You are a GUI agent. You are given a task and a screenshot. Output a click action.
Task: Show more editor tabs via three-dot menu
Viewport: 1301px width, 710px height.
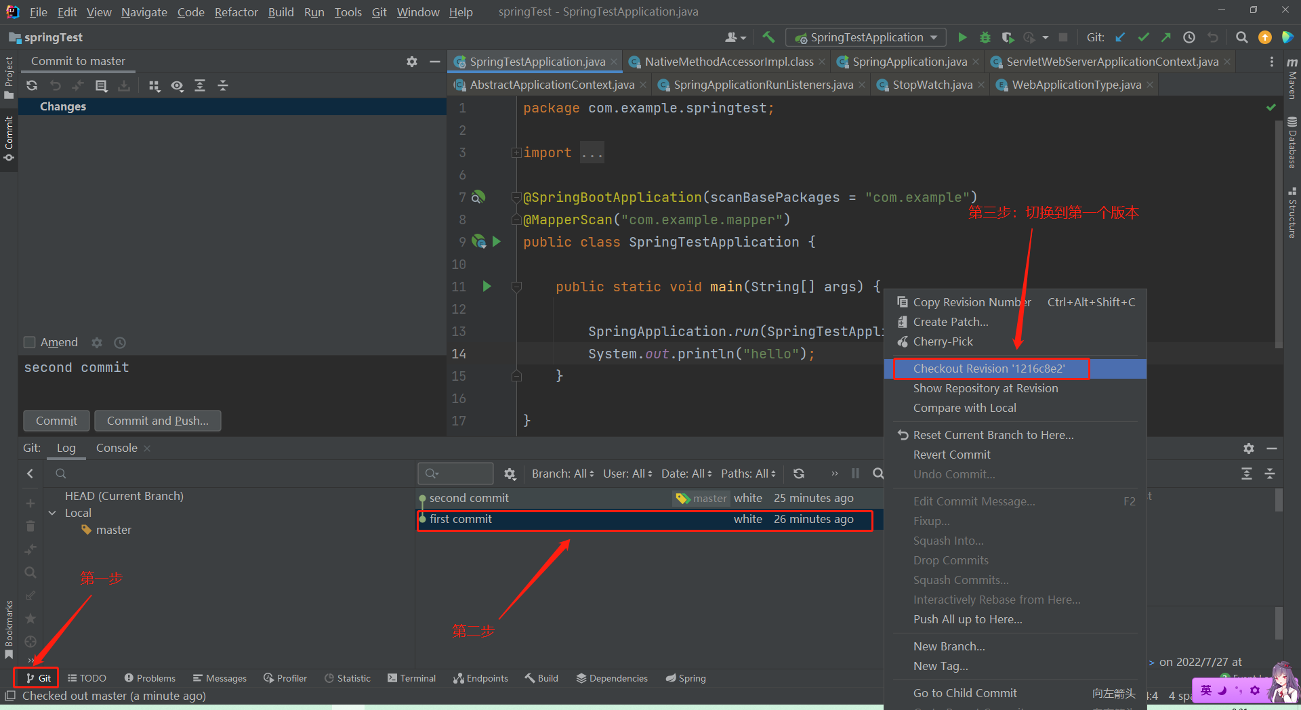1271,62
